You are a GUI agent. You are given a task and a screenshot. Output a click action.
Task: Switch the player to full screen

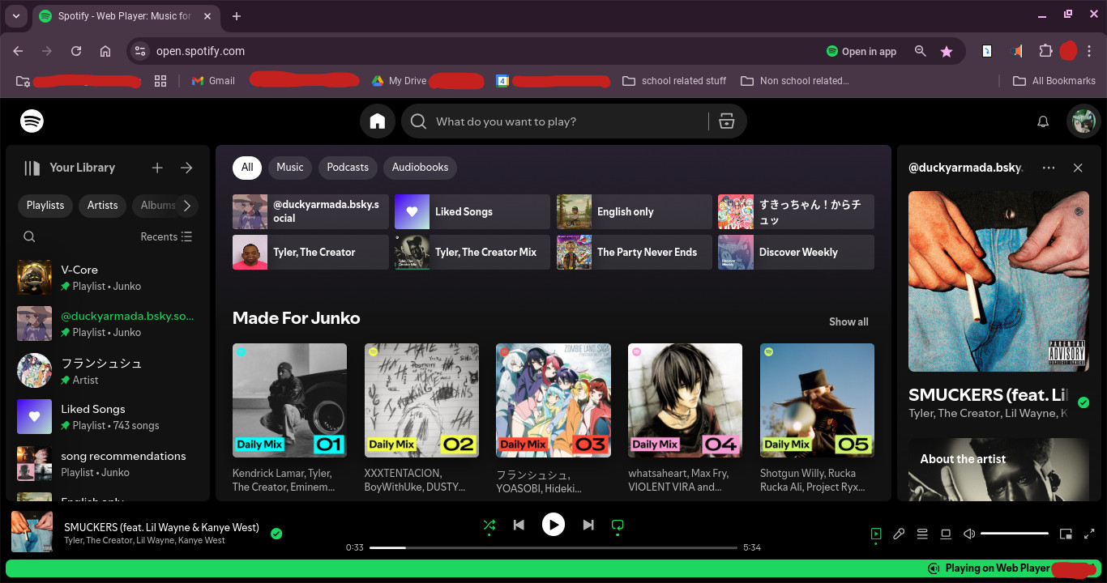pyautogui.click(x=1088, y=534)
